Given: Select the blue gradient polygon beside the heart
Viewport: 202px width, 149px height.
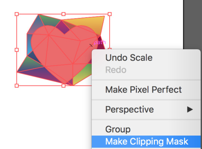Looking at the screenshot, I should pos(29,44).
